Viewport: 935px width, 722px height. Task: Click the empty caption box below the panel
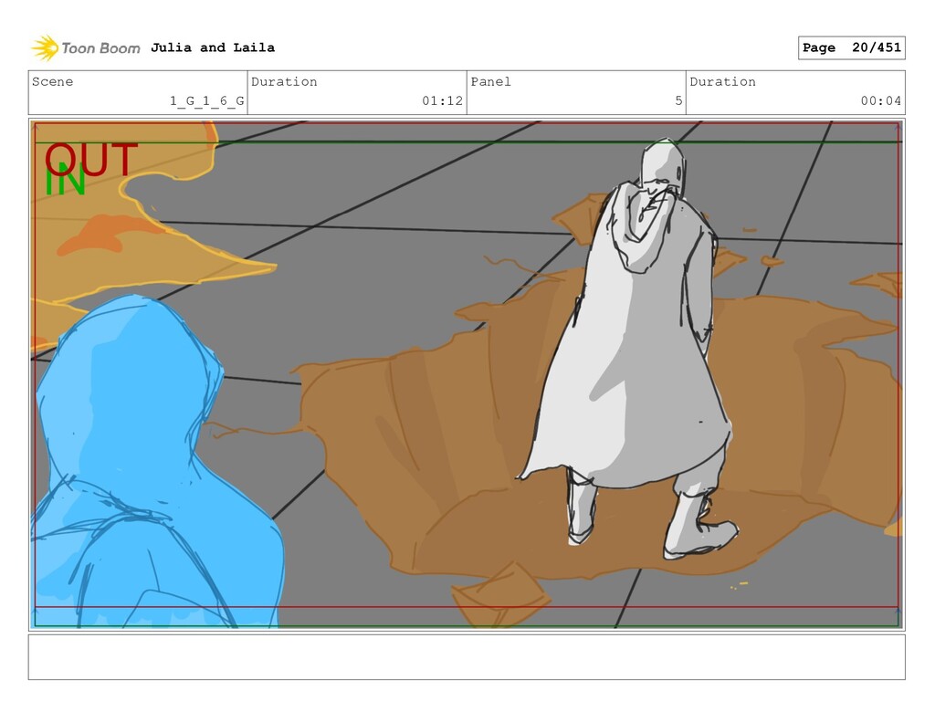tap(467, 657)
